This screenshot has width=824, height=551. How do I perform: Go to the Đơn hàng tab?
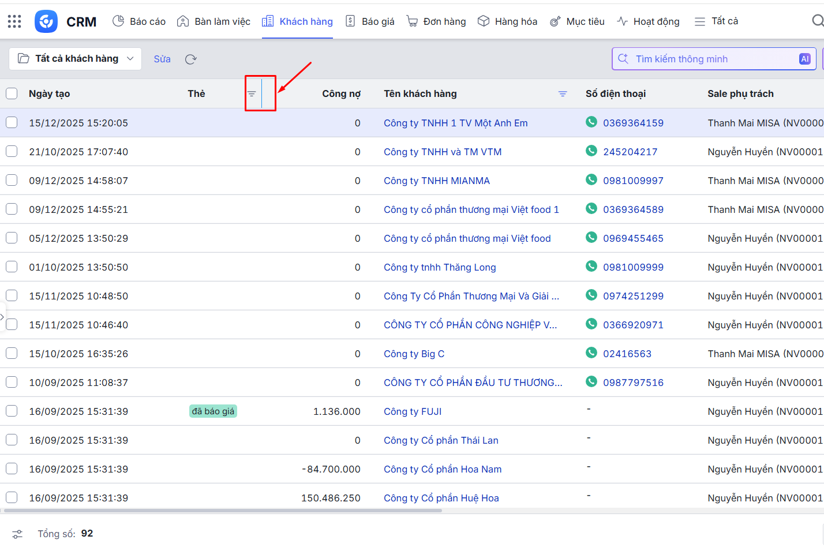(x=436, y=21)
